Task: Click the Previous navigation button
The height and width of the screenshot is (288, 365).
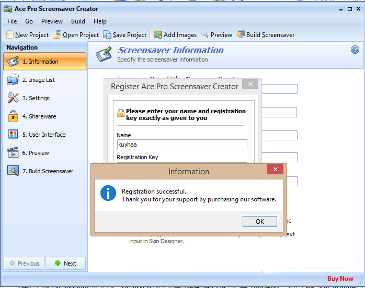Action: click(x=24, y=263)
